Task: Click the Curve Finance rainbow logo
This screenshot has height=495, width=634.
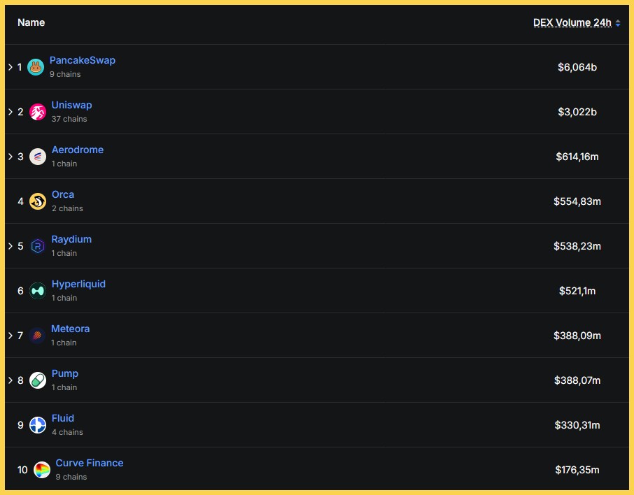Action: tap(42, 470)
